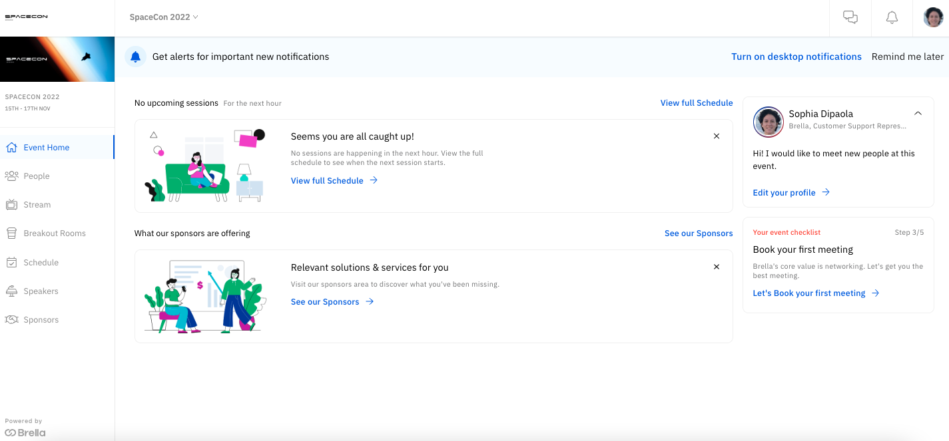Click View full Schedule above sessions card

697,103
